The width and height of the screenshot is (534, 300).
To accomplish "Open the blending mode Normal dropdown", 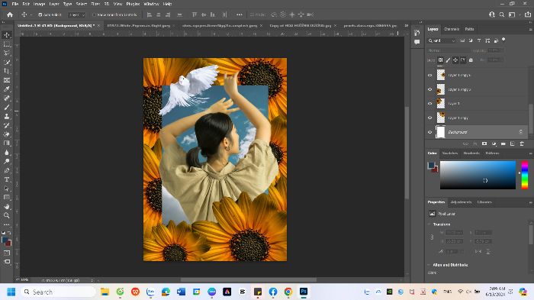I will pos(449,50).
